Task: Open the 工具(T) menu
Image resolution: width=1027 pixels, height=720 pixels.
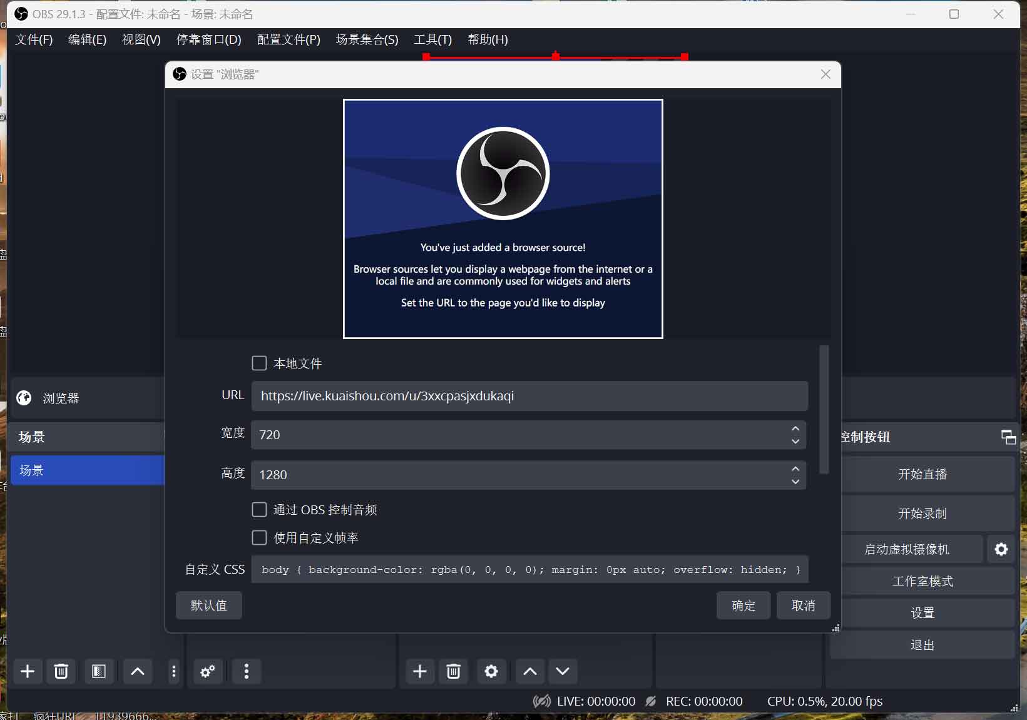Action: (432, 39)
